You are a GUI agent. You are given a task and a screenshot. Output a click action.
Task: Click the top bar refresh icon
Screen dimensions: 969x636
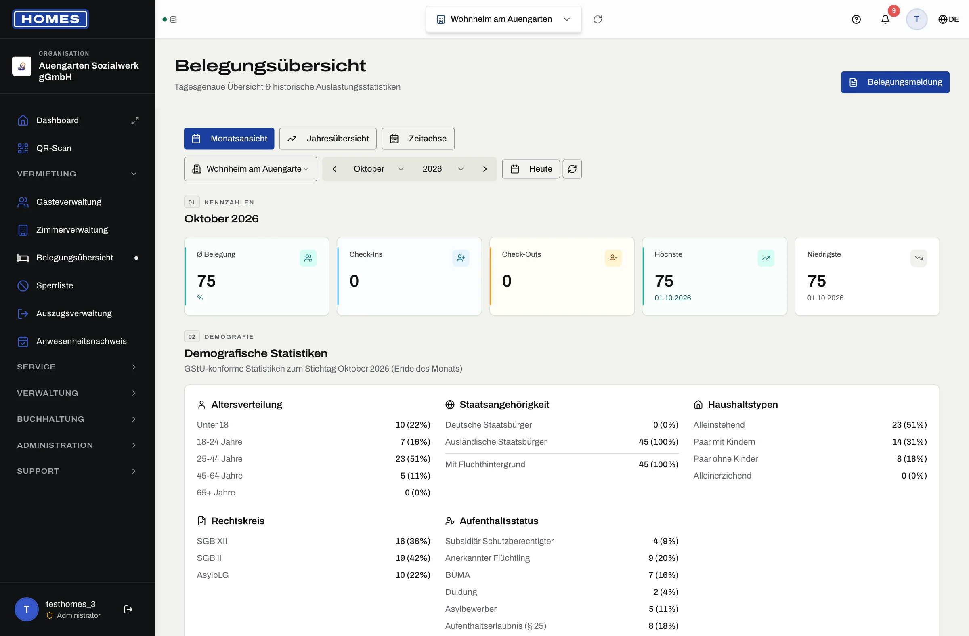point(597,19)
